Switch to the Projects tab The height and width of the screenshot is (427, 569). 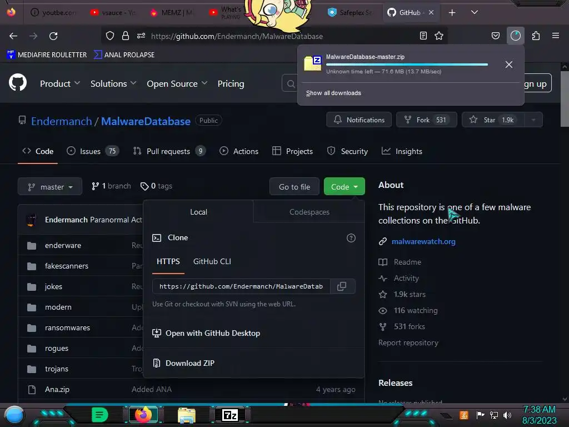point(292,151)
